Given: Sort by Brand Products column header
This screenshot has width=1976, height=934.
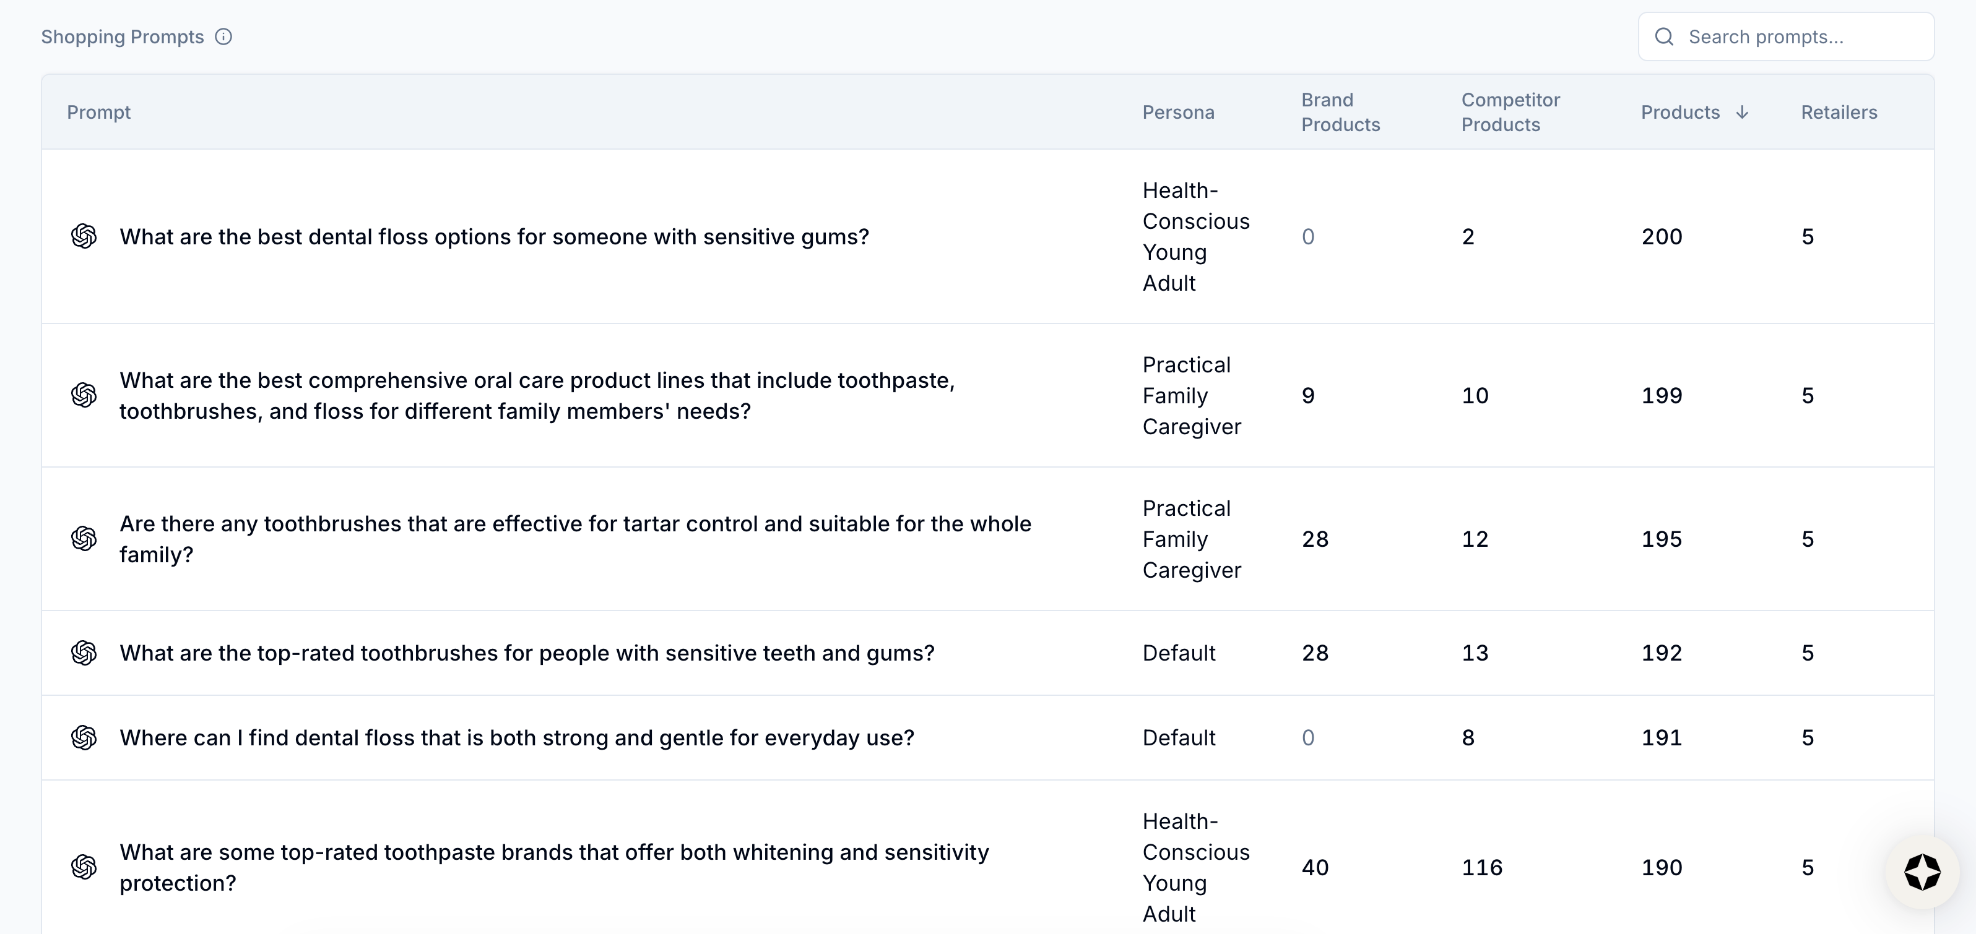Looking at the screenshot, I should click(x=1340, y=113).
